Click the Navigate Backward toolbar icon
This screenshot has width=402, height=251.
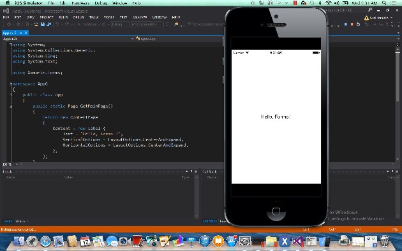pyautogui.click(x=9, y=24)
